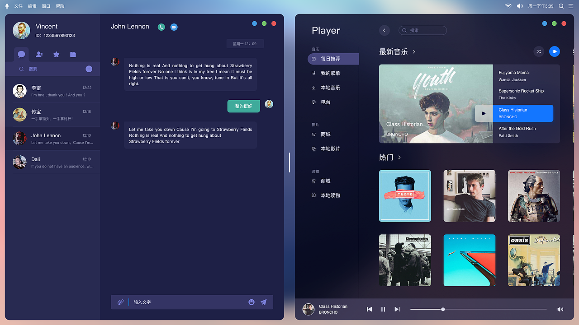The height and width of the screenshot is (325, 579).
Task: Go back in the Player window
Action: tap(384, 30)
